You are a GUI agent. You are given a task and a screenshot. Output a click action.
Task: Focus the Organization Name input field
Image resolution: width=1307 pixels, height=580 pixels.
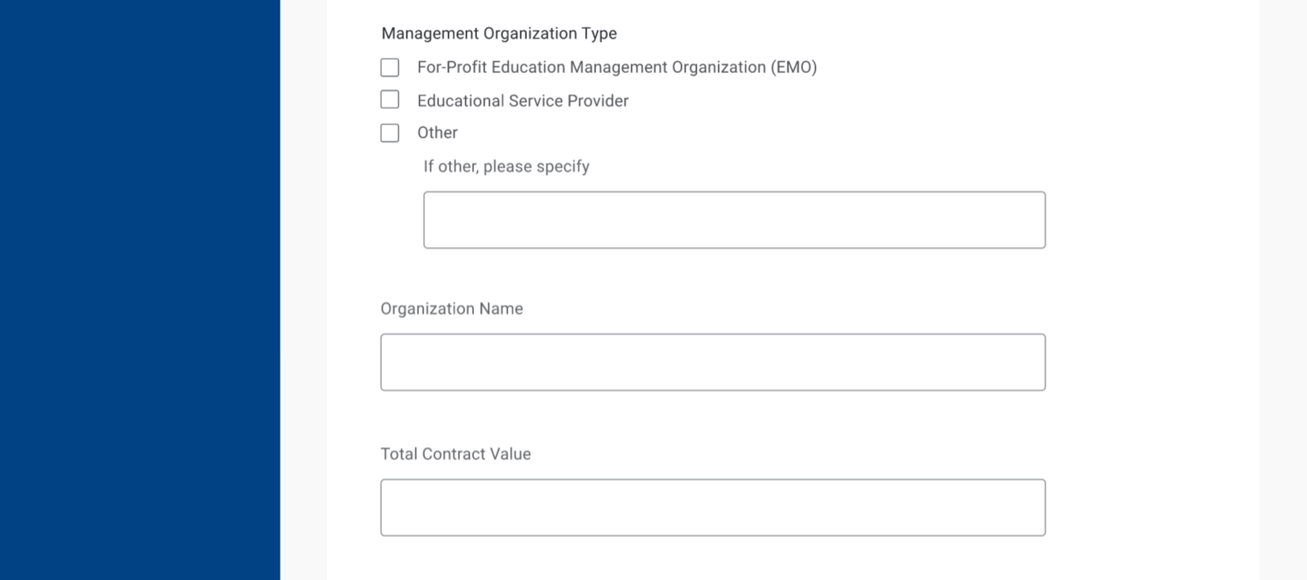(712, 362)
